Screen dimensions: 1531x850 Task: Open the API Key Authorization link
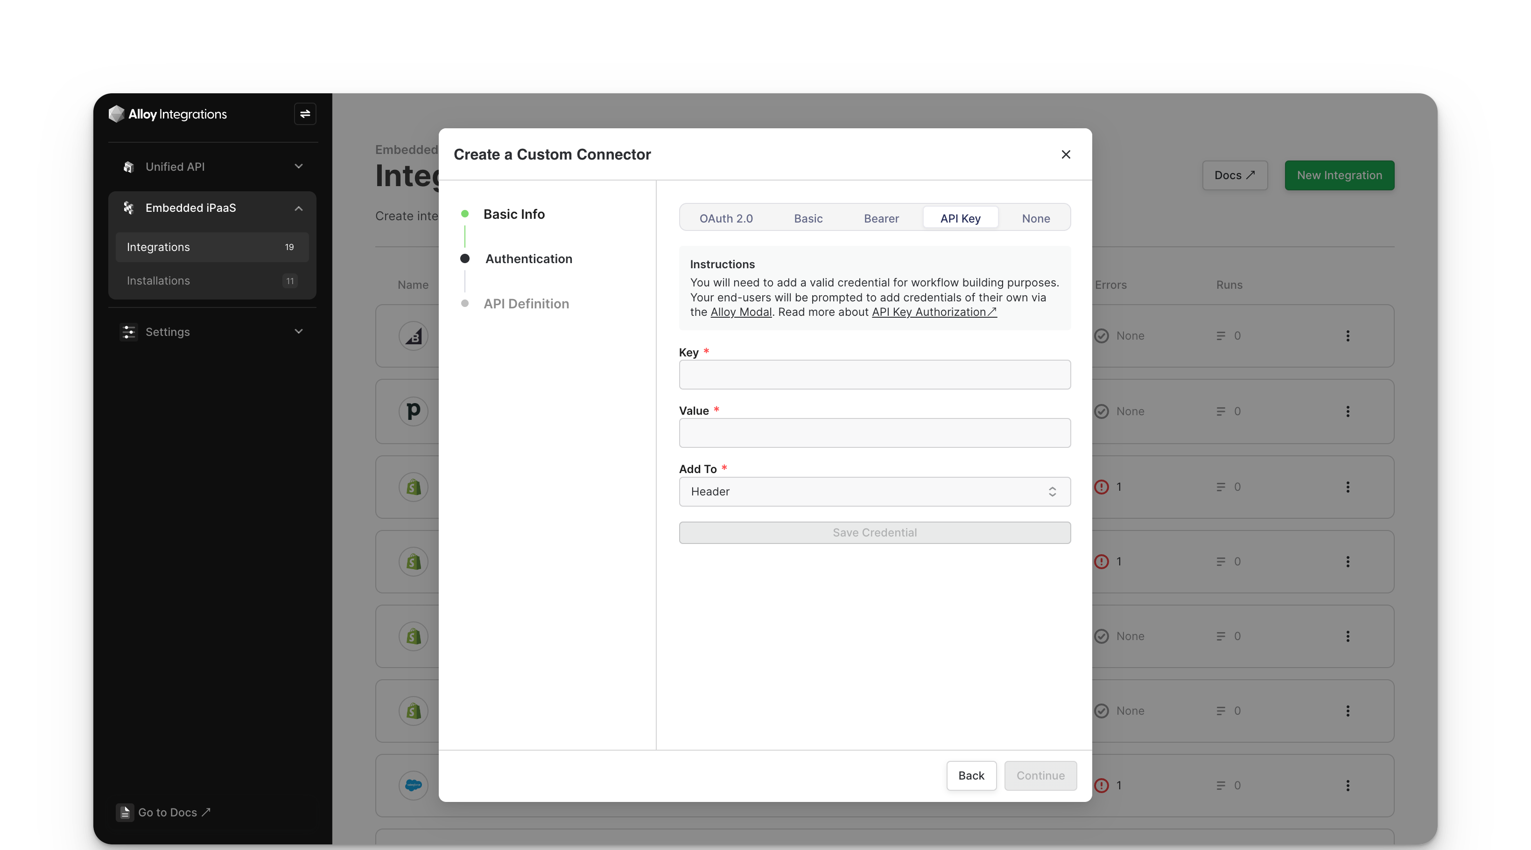(933, 312)
